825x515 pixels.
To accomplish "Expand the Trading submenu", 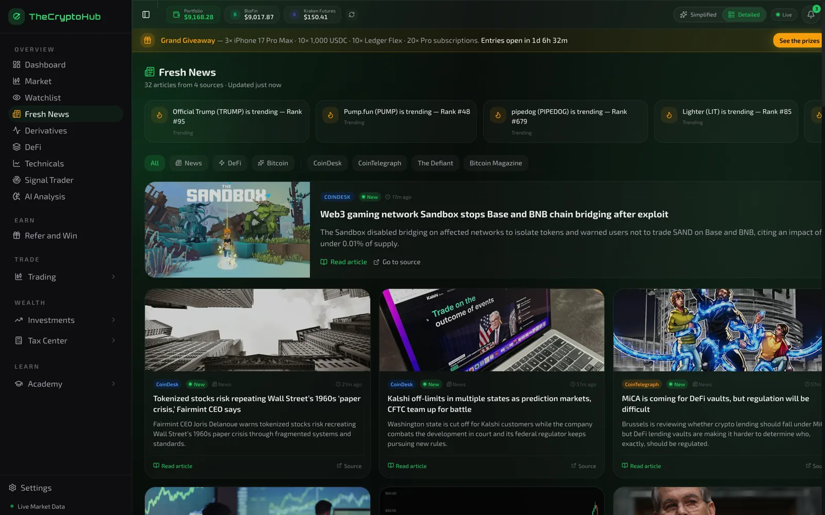I will click(66, 277).
